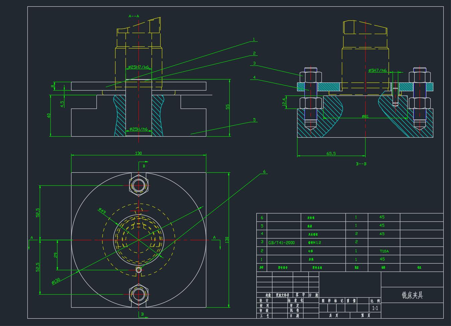
Task: Click the "签字" signature header
Action: pyautogui.click(x=301, y=295)
